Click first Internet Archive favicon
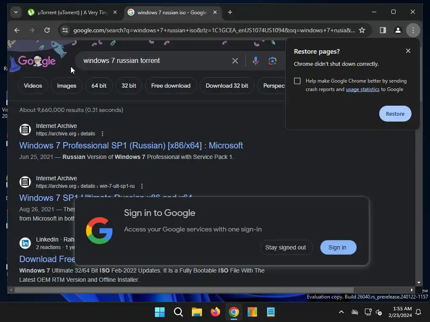430x322 pixels. tap(25, 130)
